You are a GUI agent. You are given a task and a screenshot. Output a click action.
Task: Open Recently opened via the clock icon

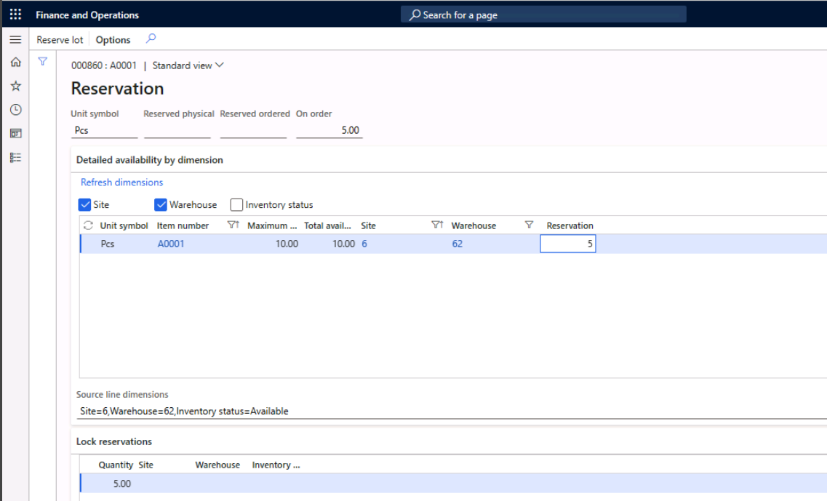point(15,109)
